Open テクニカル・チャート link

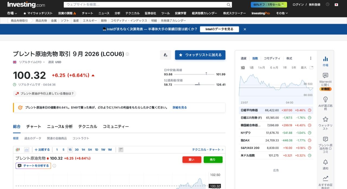pos(208,149)
